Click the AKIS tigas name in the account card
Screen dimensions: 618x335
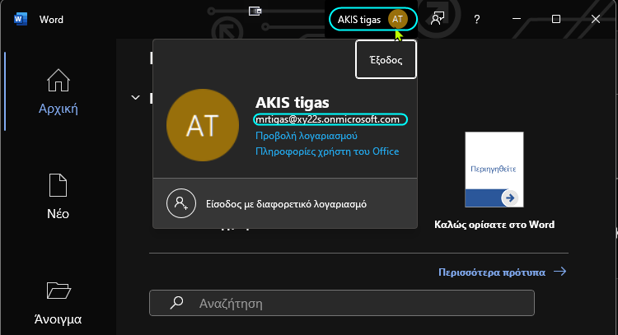point(292,103)
